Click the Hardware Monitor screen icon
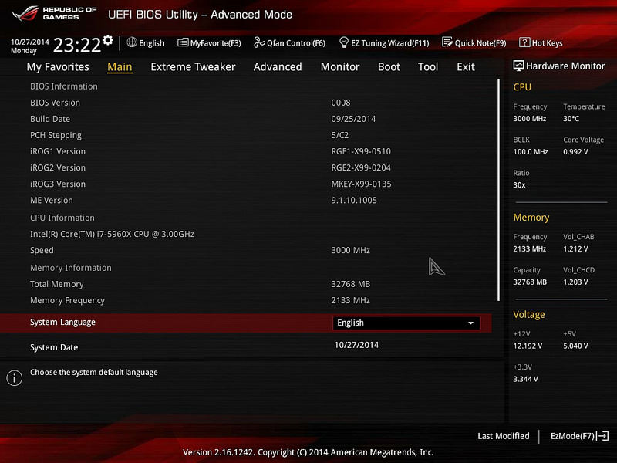The image size is (617, 463). click(x=518, y=66)
